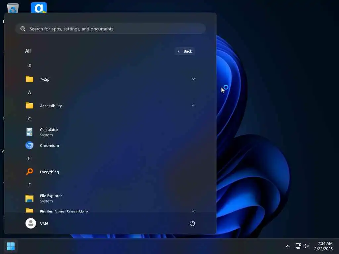Expand the 7-Zip folder chevron
339x254 pixels.
[193, 79]
